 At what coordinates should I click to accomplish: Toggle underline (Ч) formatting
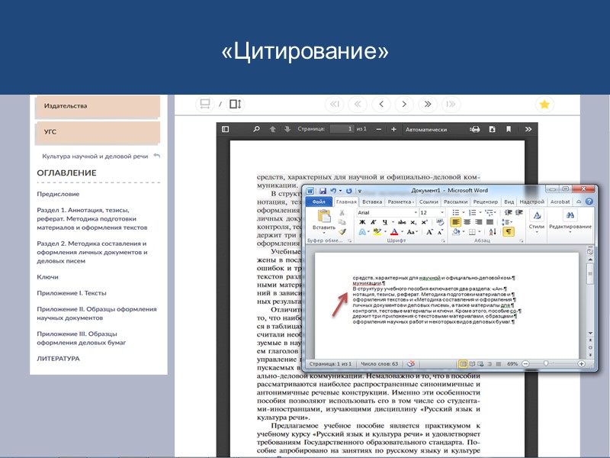(385, 222)
